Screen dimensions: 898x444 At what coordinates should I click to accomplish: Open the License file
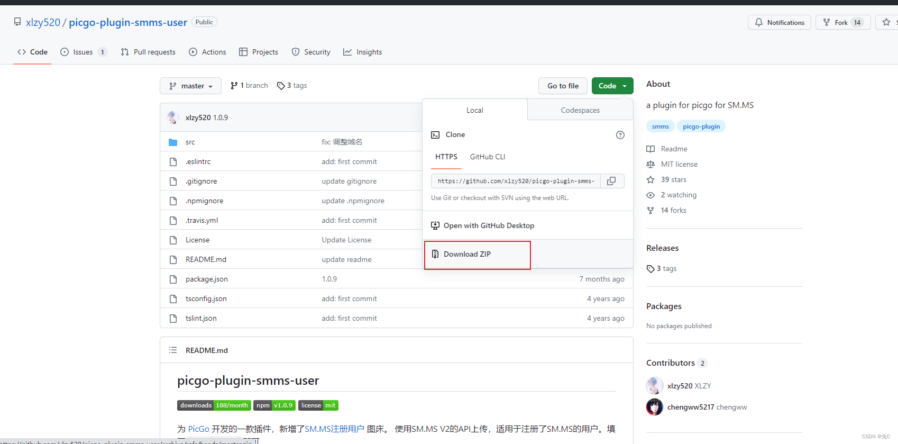197,240
